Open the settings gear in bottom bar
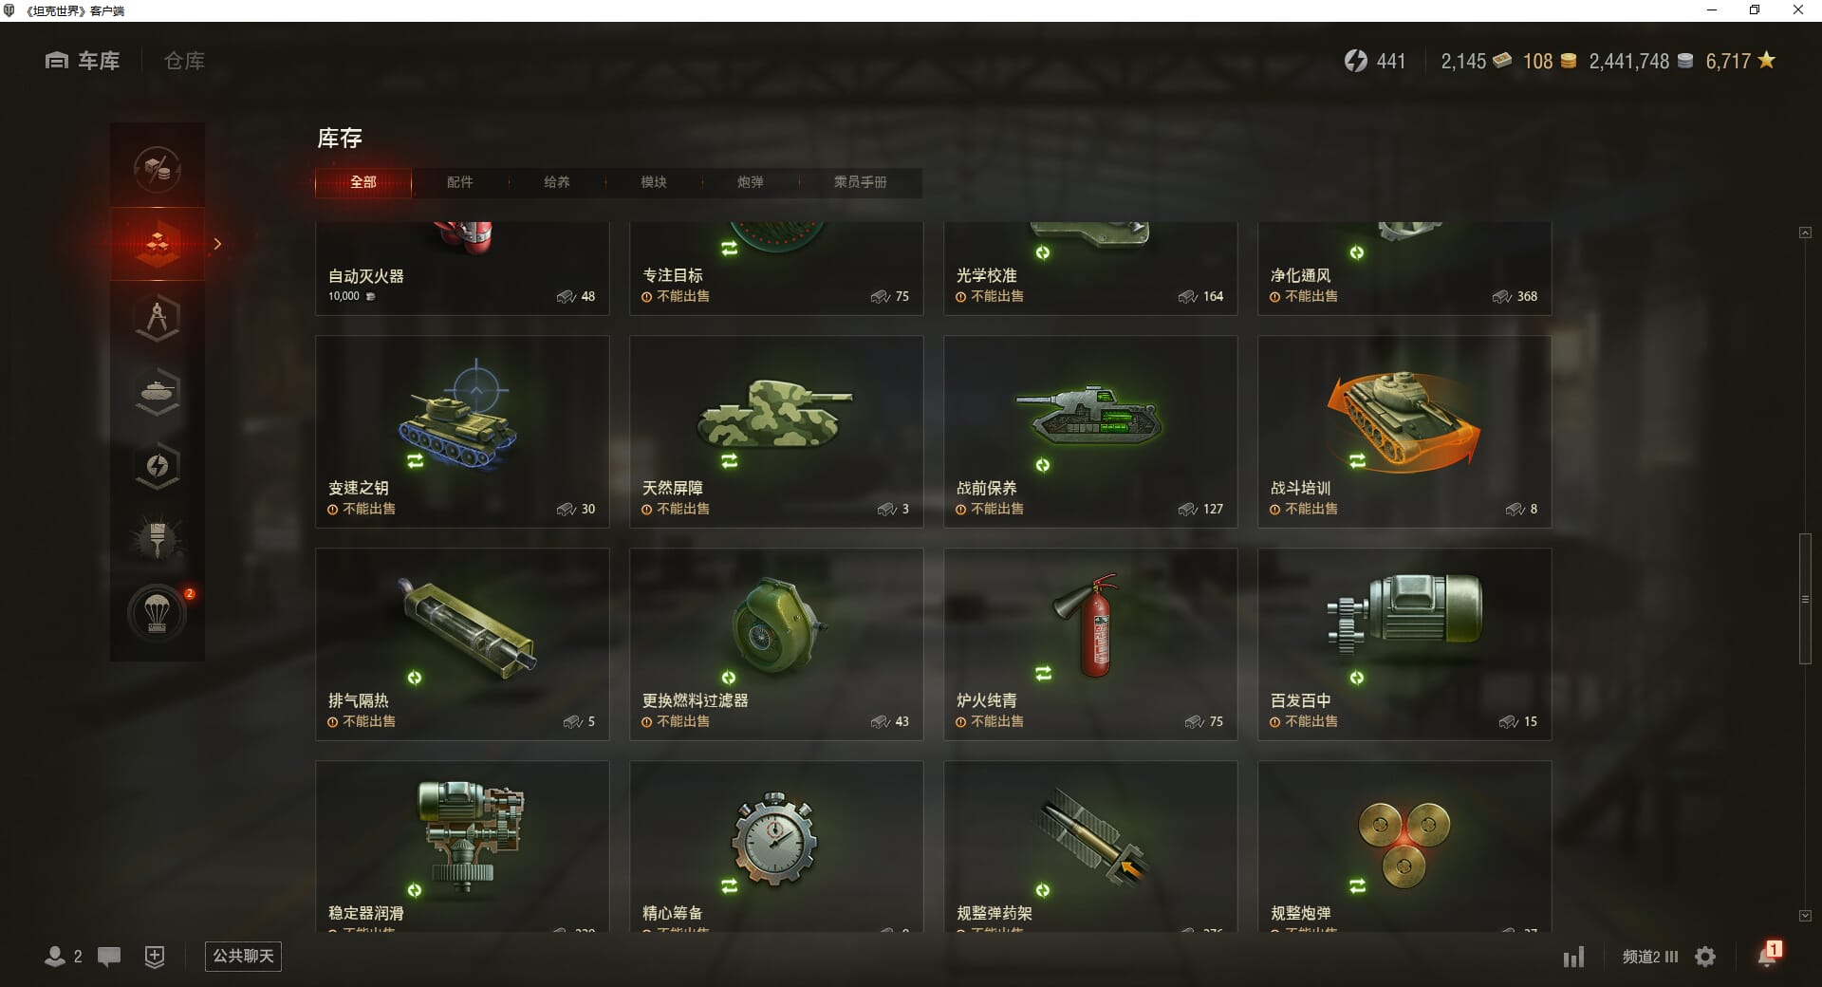 [1705, 957]
